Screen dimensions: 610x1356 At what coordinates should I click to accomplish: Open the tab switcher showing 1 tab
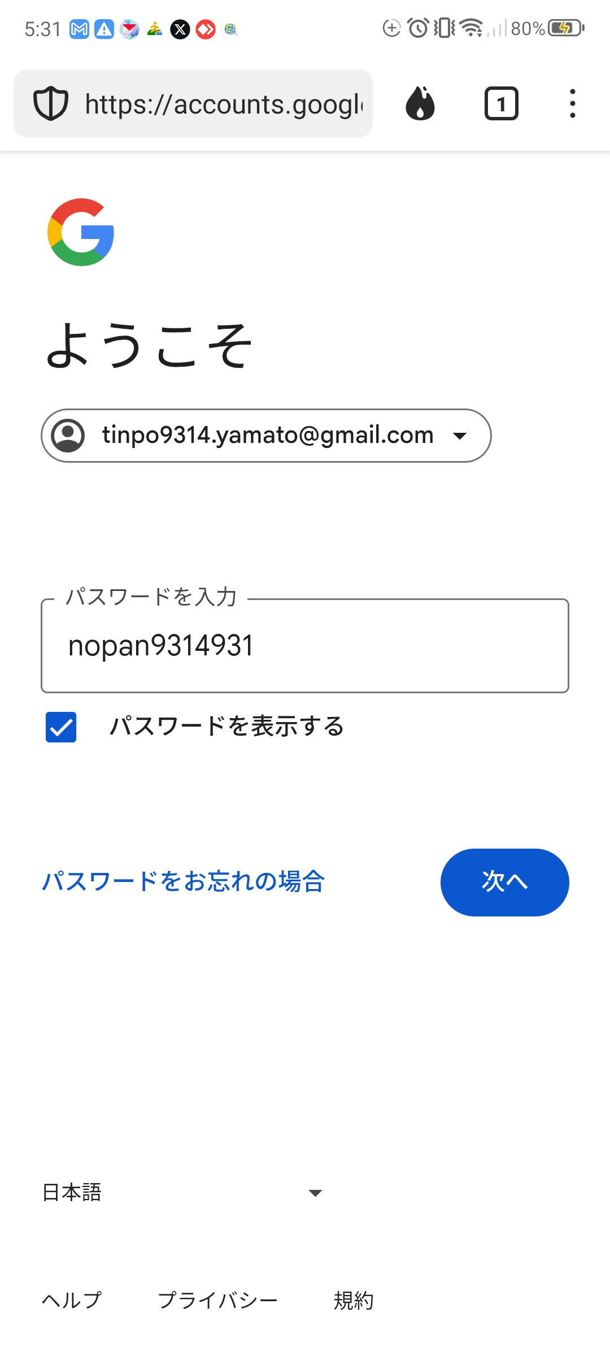coord(500,103)
